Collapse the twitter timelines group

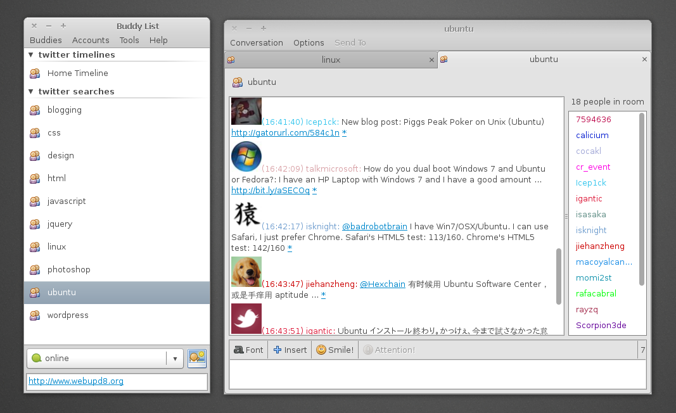[30, 54]
